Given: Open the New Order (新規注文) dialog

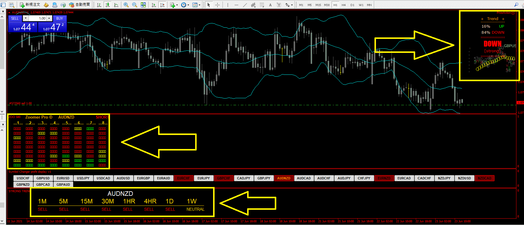Looking at the screenshot, I should [x=30, y=5].
